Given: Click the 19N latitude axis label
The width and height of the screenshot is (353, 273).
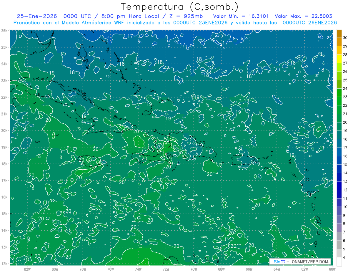Looking at the screenshot, I should point(4,147).
